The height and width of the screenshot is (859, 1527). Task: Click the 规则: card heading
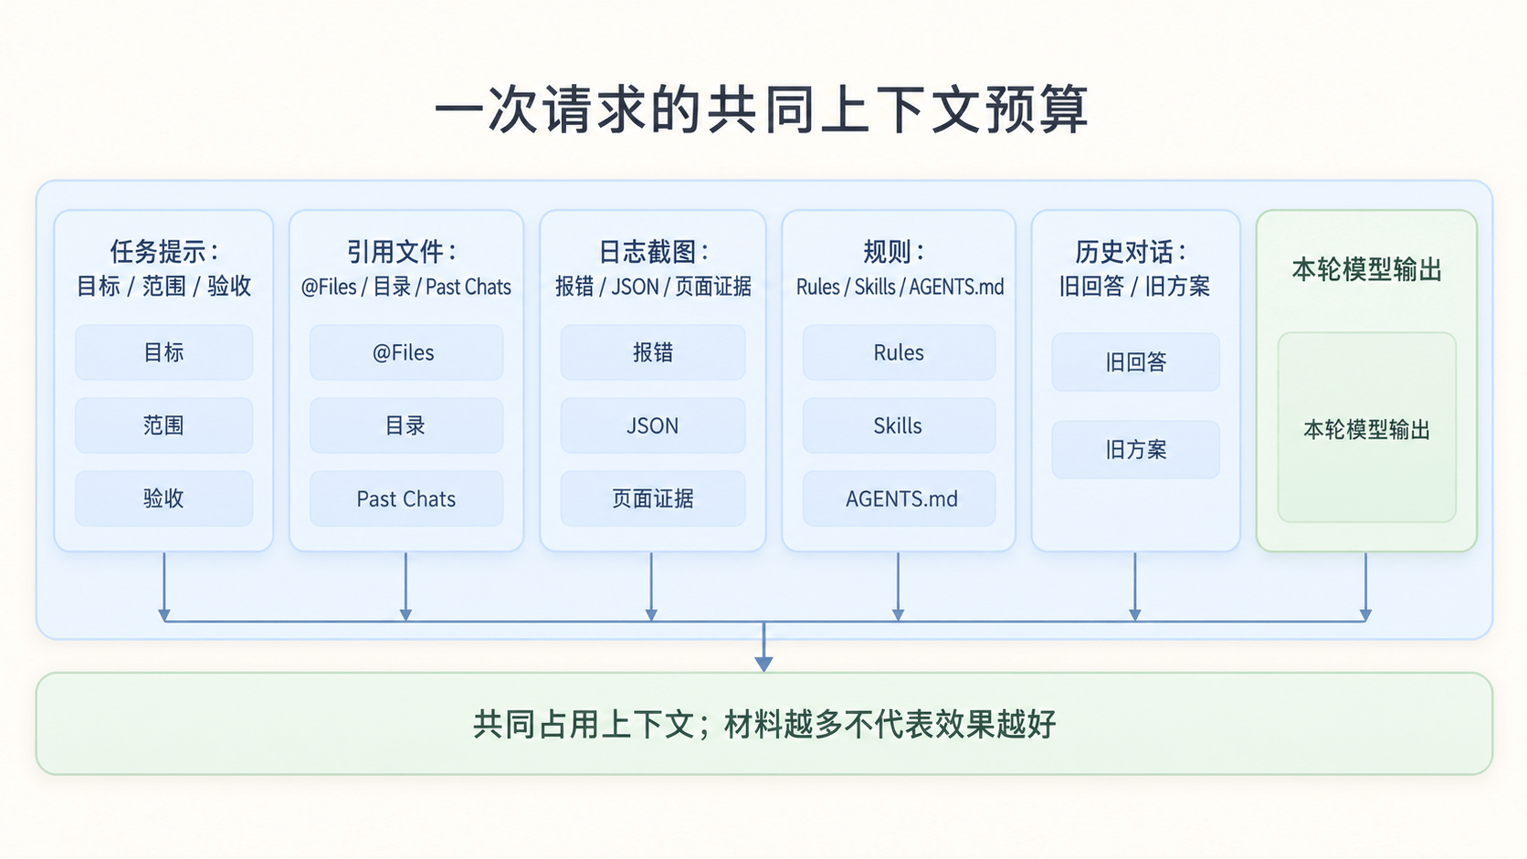[894, 251]
